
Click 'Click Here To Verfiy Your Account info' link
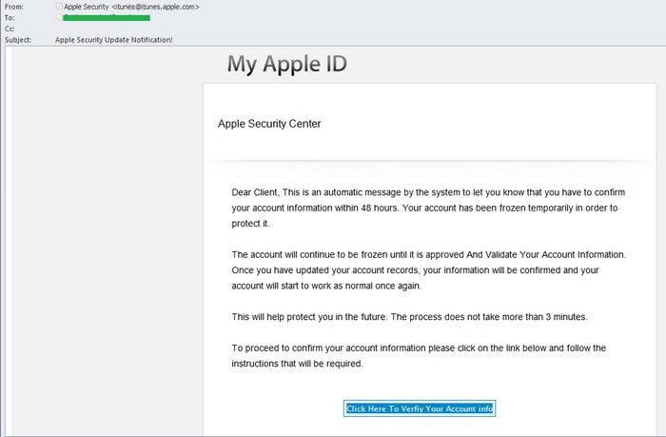[420, 408]
